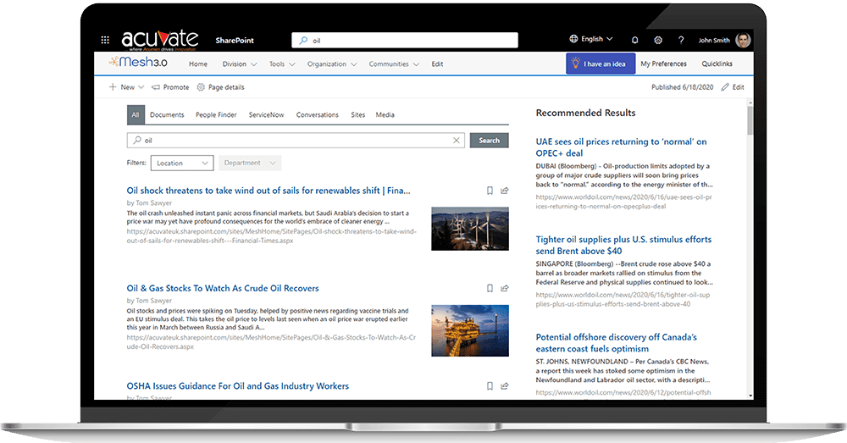Expand the Division navigation menu
The height and width of the screenshot is (443, 847).
[238, 64]
